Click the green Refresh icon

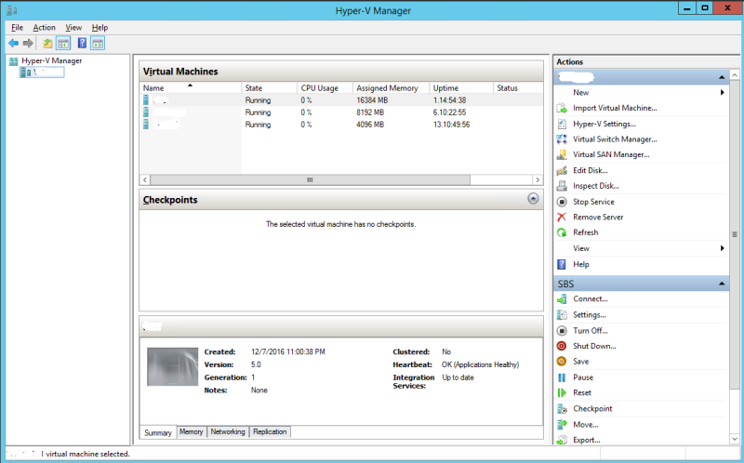(562, 232)
